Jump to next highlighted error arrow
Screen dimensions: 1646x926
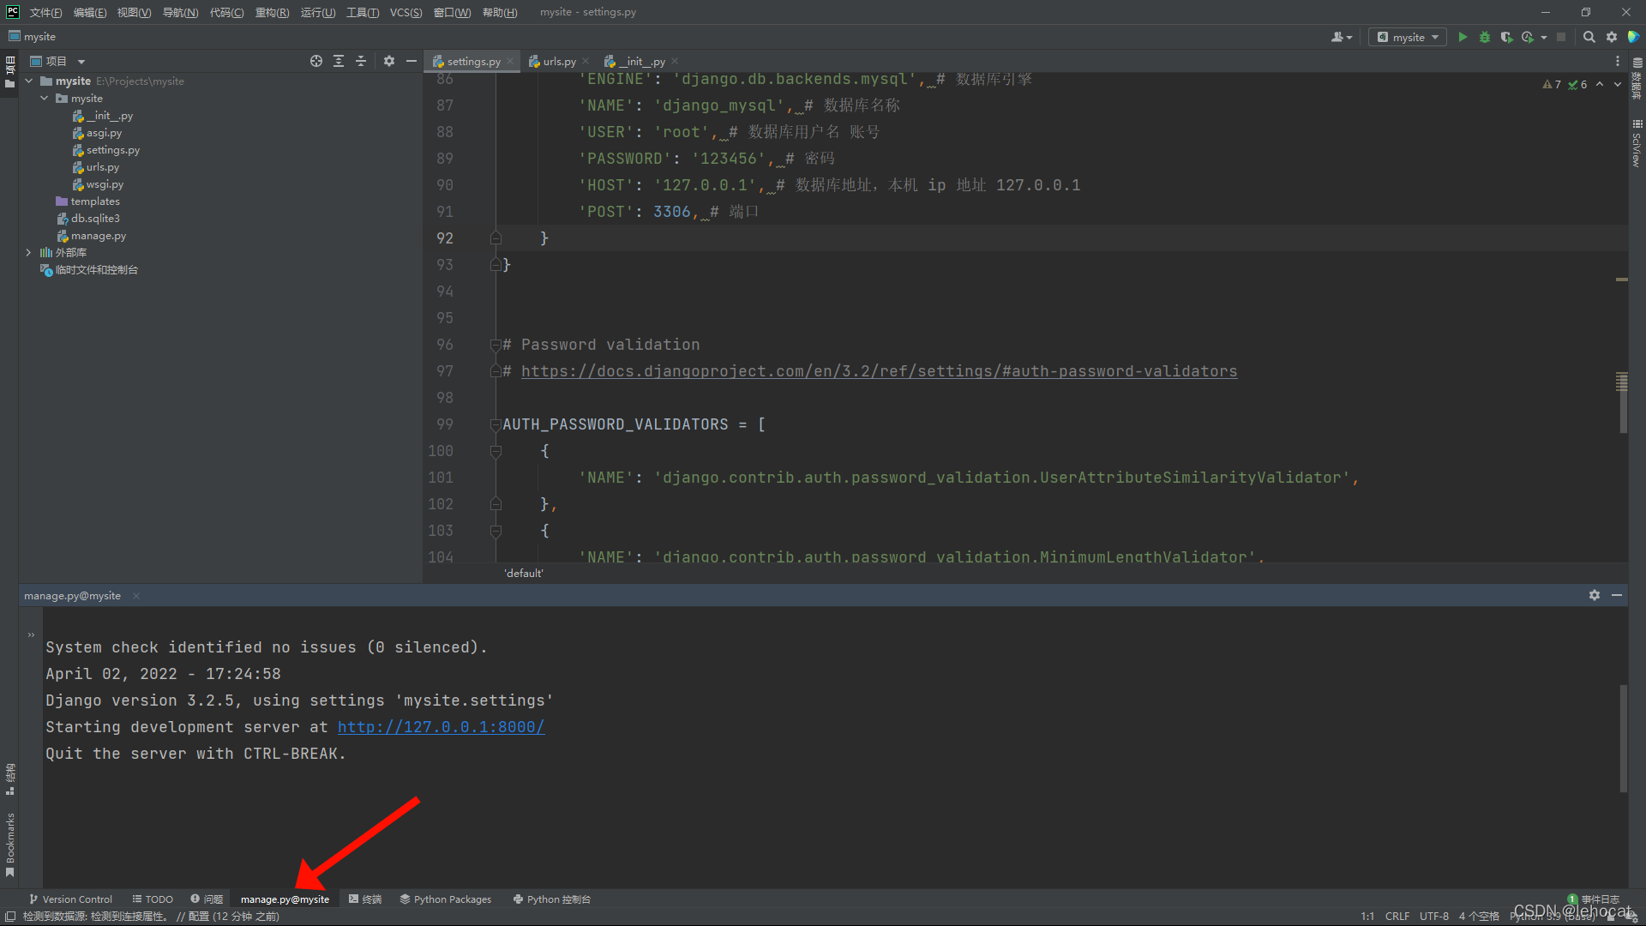point(1618,84)
